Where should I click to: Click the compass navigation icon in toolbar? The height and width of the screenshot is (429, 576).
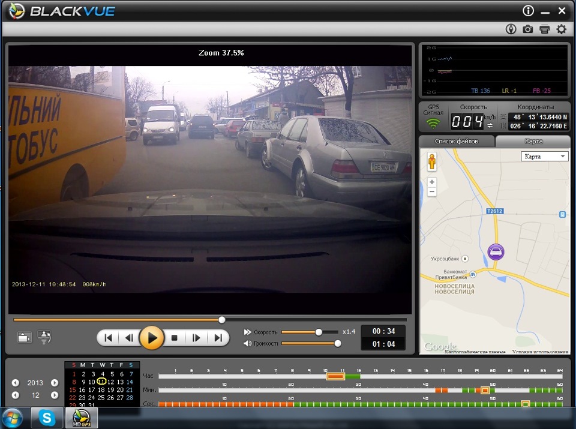pos(511,29)
